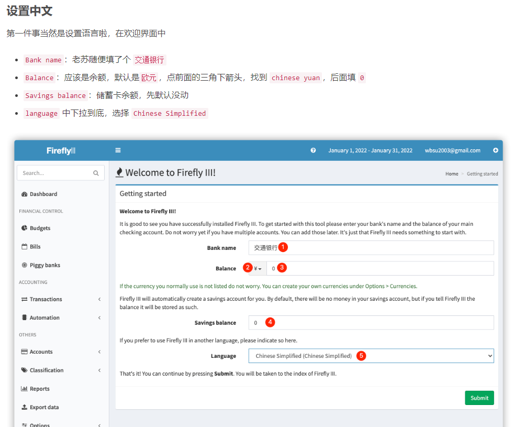The height and width of the screenshot is (427, 513).
Task: Click the Export data upload icon
Action: (24, 407)
